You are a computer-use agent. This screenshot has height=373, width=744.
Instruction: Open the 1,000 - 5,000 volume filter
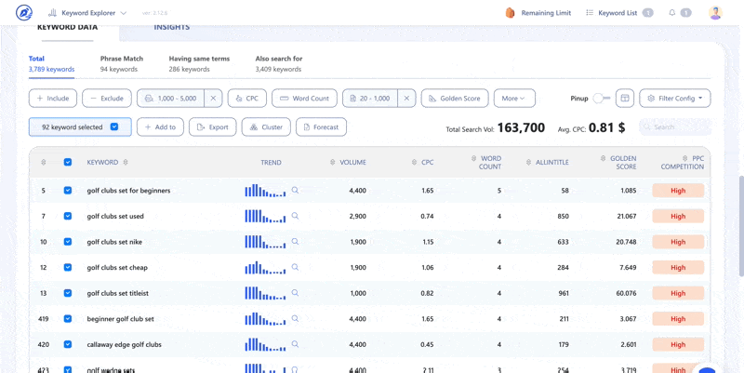pos(171,99)
